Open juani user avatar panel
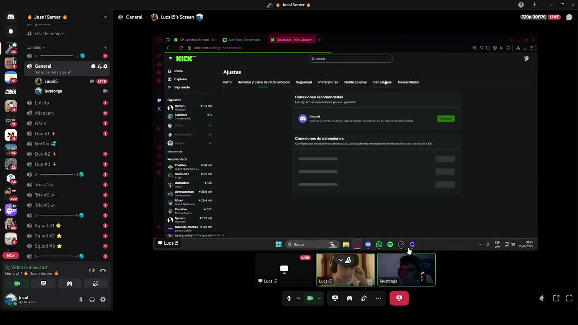The width and height of the screenshot is (578, 325). coord(10,299)
